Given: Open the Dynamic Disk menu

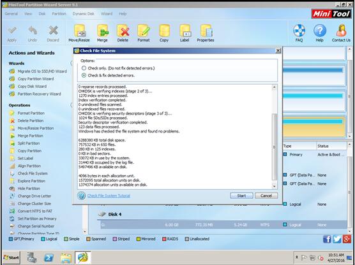Looking at the screenshot, I should 83,14.
